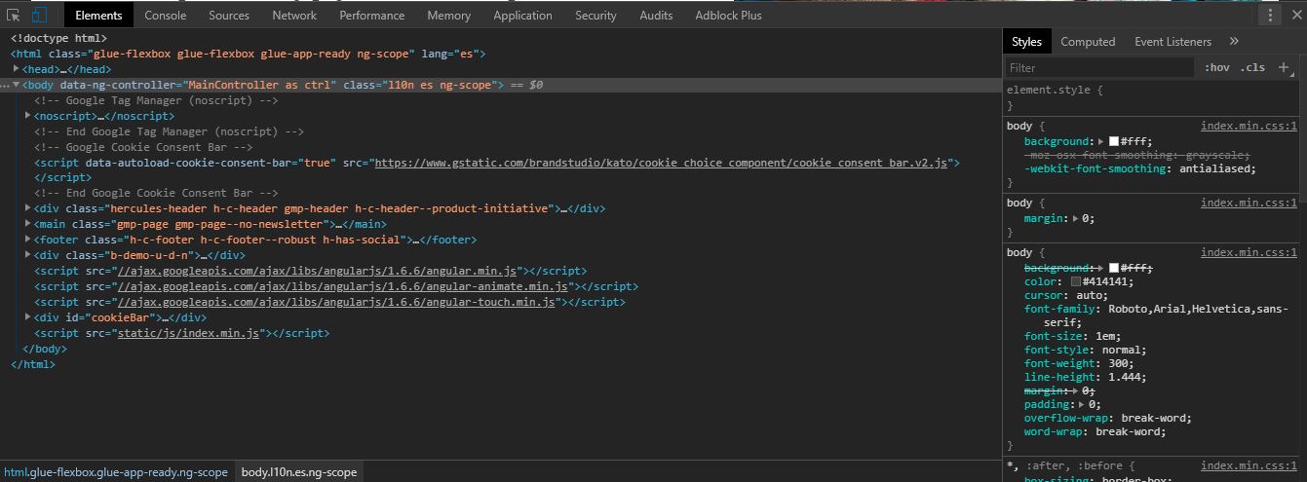Open the angular.min.js source link
Image resolution: width=1307 pixels, height=482 pixels.
click(318, 271)
